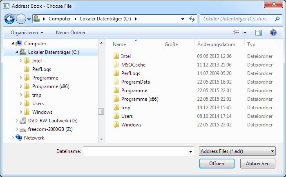Select freecom-2000GB (Z:) drive in tree
This screenshot has width=286, height=177.
(50, 129)
